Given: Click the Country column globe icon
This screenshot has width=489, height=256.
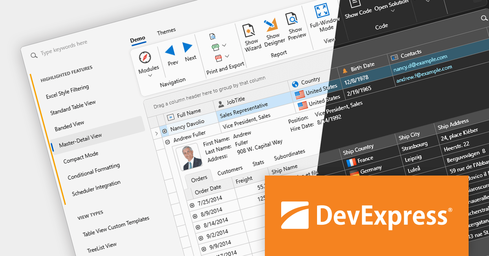Looking at the screenshot, I should (x=295, y=84).
